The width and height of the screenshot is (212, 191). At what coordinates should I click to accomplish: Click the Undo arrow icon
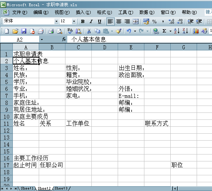(129, 31)
